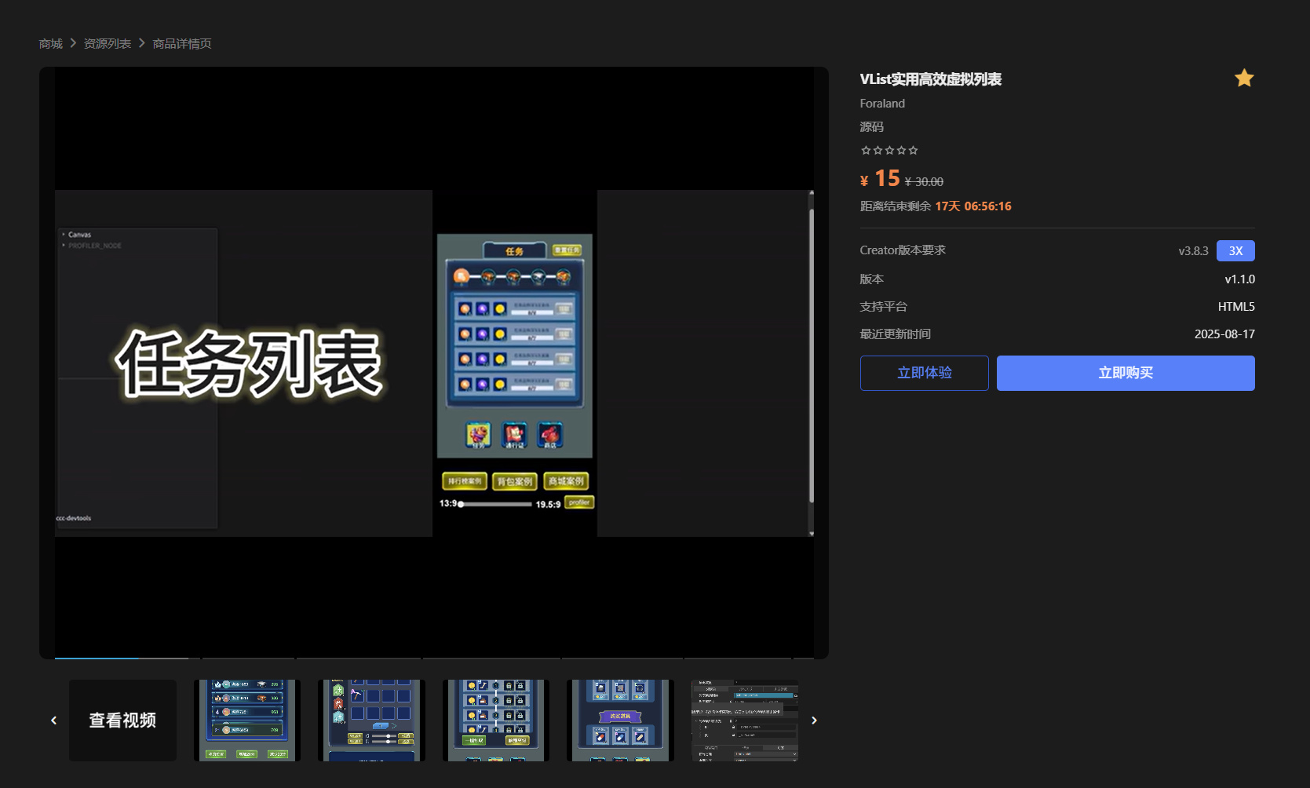Toggle the gold favorite star for VList
Viewport: 1310px width, 788px height.
[1244, 78]
